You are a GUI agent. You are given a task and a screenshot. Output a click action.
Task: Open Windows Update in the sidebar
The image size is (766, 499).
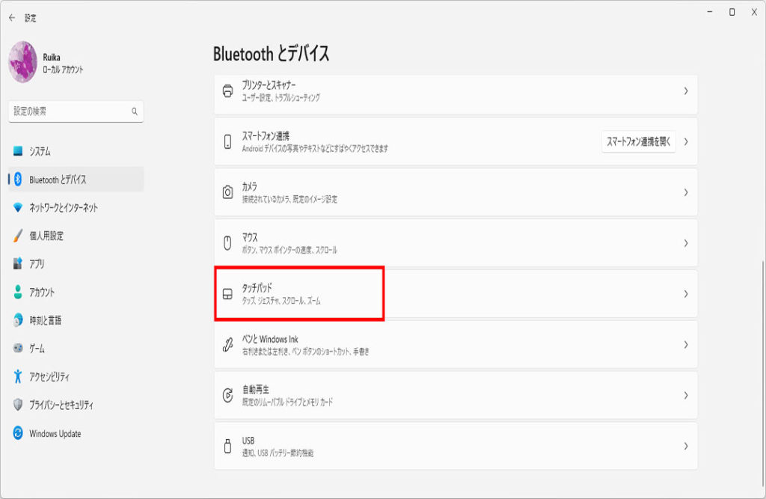pyautogui.click(x=55, y=434)
